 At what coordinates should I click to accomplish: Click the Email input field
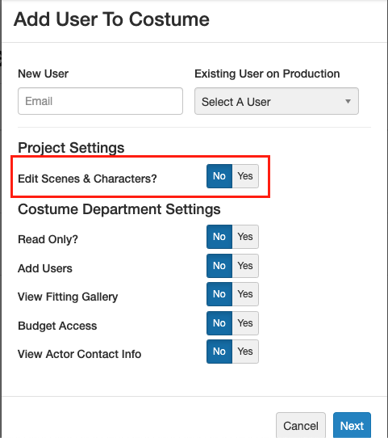[x=100, y=101]
